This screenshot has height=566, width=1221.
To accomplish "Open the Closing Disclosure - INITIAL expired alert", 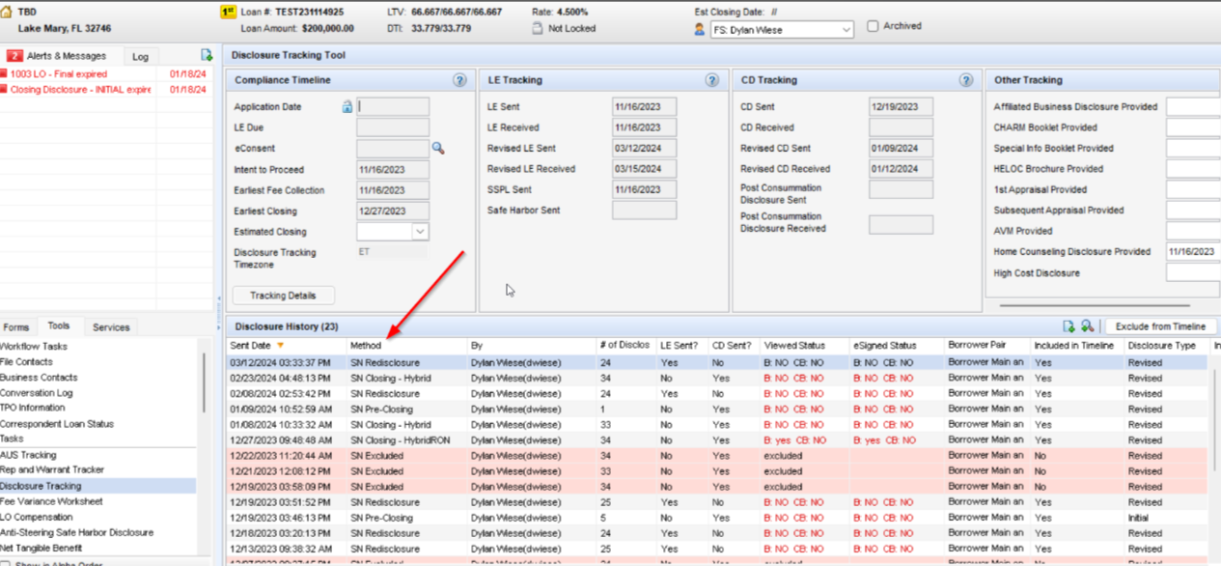I will tap(80, 89).
